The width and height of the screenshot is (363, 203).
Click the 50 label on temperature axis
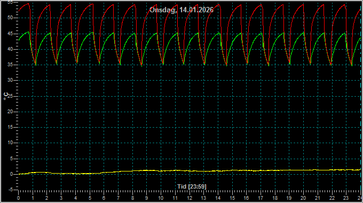tap(10, 18)
